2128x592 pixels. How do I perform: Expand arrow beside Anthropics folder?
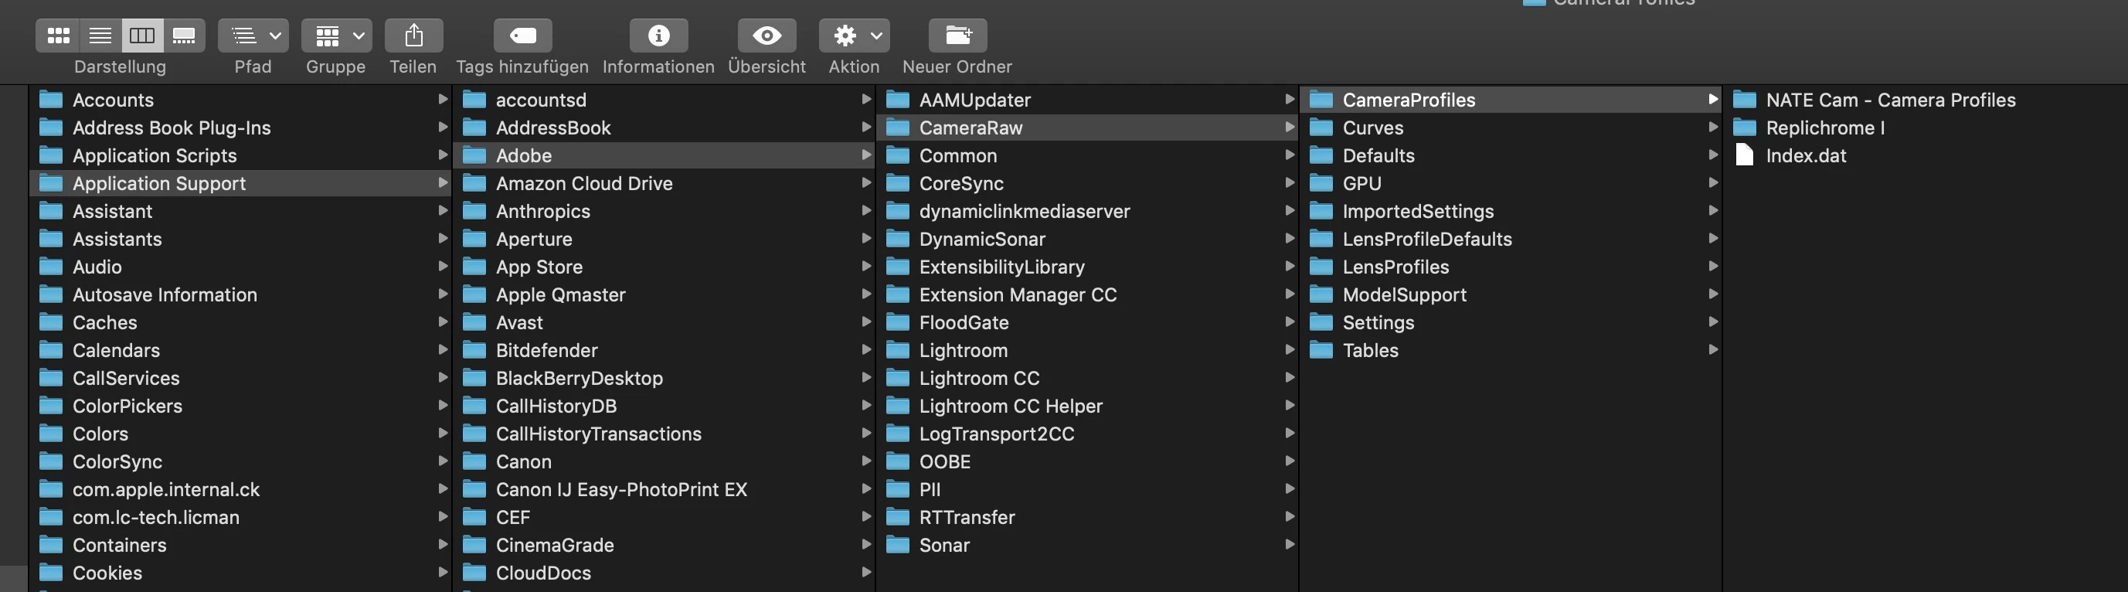(865, 211)
